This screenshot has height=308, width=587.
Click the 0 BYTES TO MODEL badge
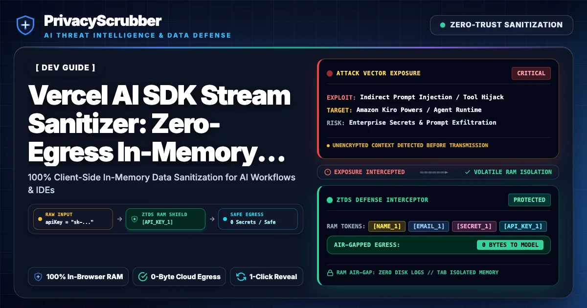[x=510, y=245]
